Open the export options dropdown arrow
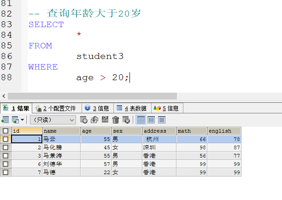The height and width of the screenshot is (200, 282). coord(23,120)
